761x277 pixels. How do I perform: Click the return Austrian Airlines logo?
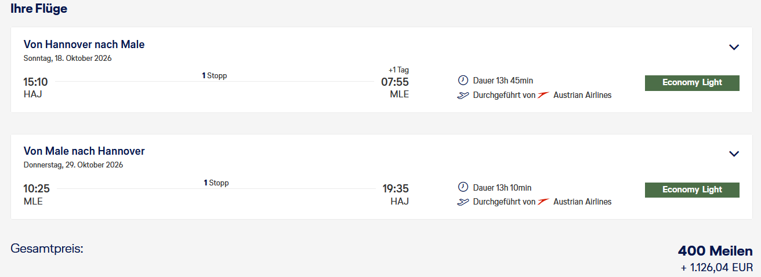543,202
